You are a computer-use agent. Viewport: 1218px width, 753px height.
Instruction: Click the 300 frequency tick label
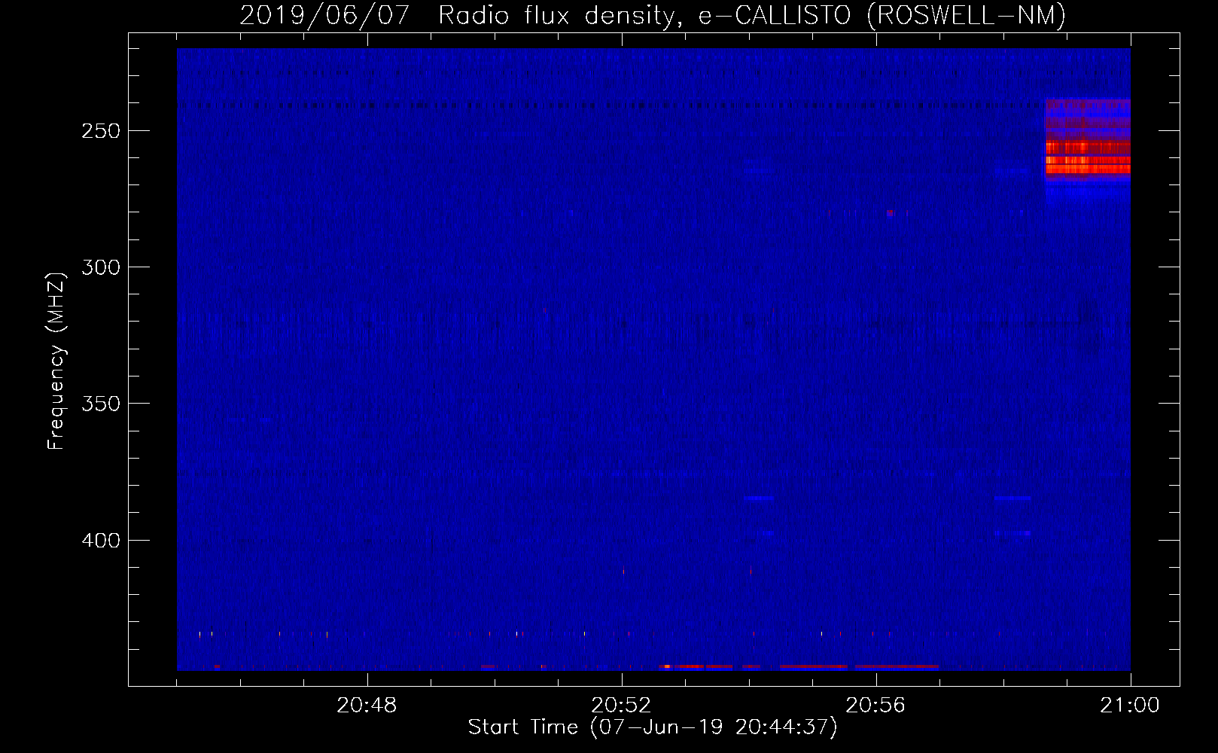(101, 267)
